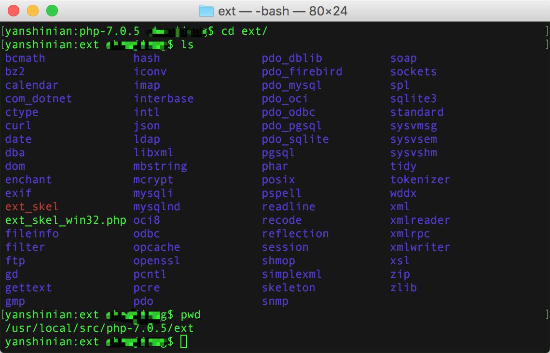This screenshot has height=353, width=550.
Task: Click the 'session' directory name
Action: [x=285, y=247]
